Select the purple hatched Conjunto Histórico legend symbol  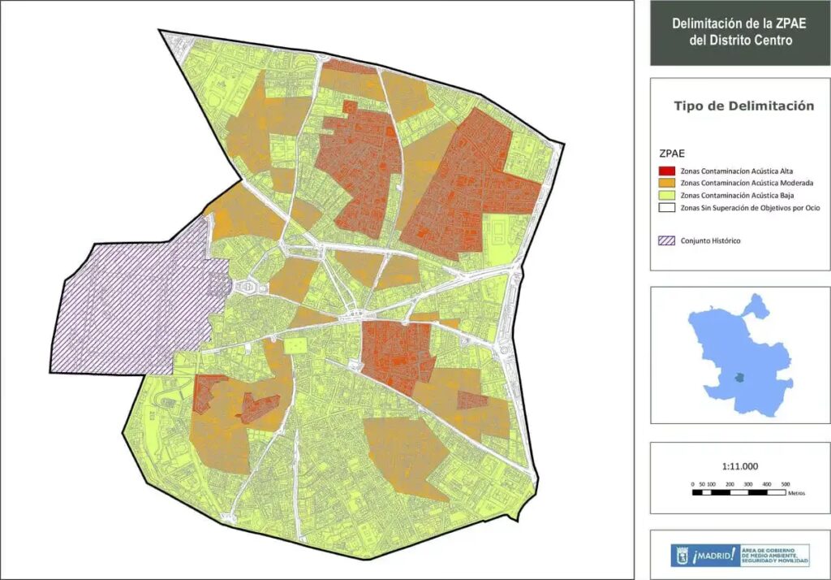(667, 240)
